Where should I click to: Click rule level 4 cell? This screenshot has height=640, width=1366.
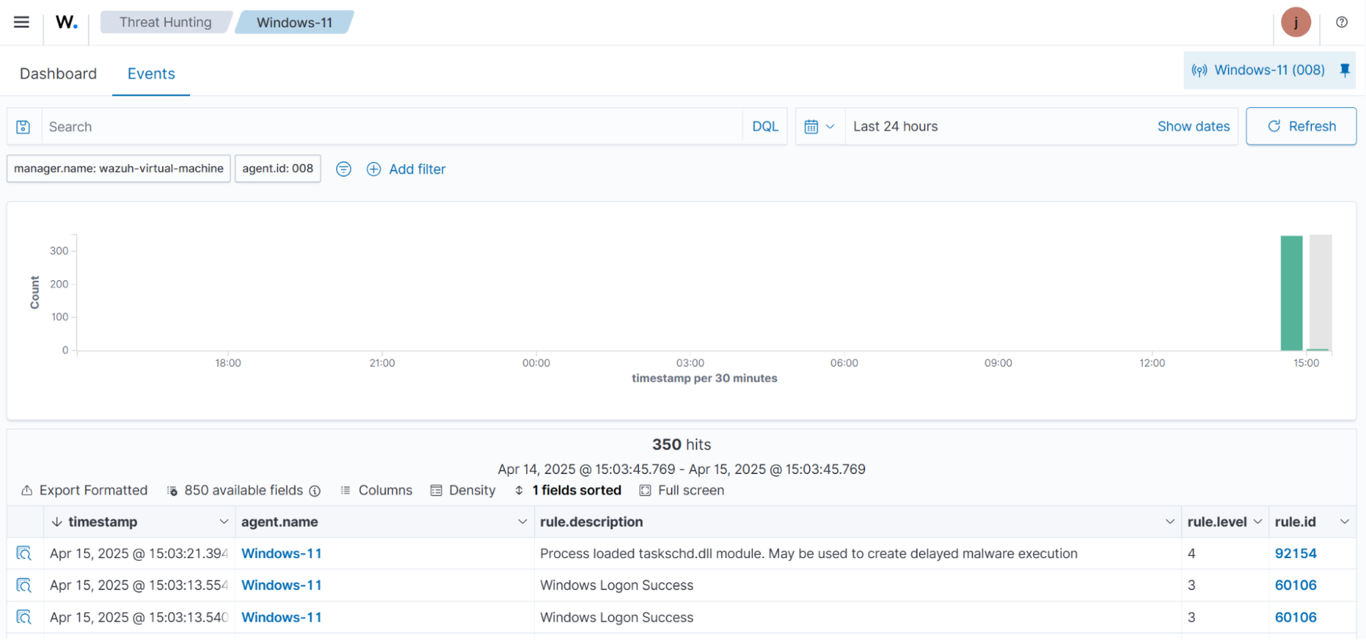(1225, 553)
